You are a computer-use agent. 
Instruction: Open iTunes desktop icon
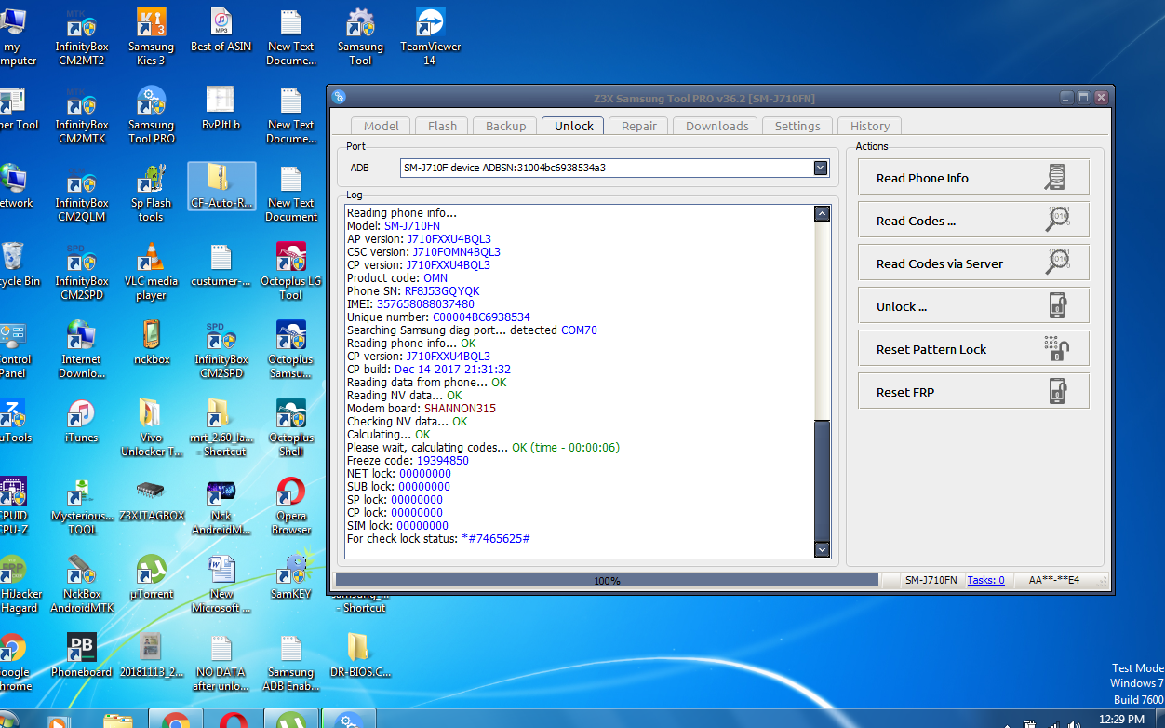pyautogui.click(x=81, y=422)
